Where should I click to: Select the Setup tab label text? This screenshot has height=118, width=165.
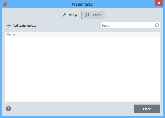coord(73,15)
